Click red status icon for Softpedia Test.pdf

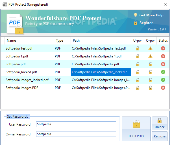coord(163,48)
